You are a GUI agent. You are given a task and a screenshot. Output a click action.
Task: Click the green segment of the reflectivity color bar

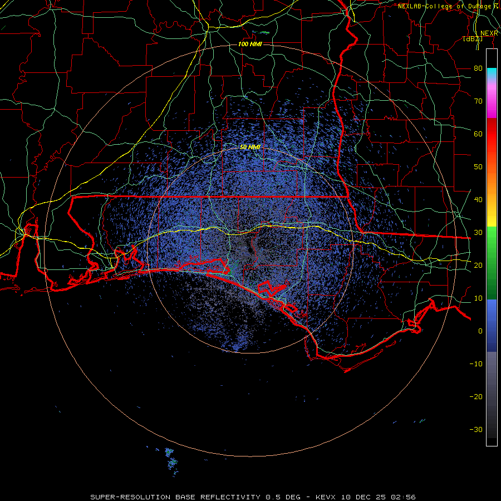tap(492, 263)
